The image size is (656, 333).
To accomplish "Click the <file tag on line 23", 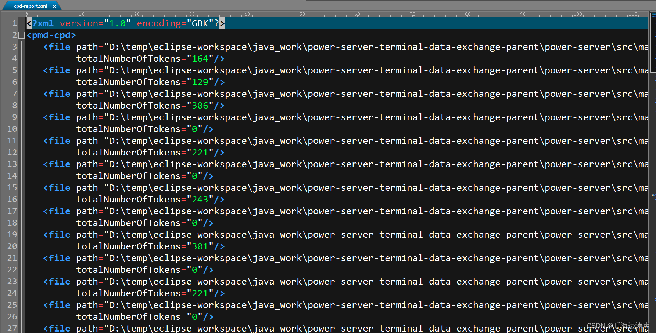I will point(57,282).
